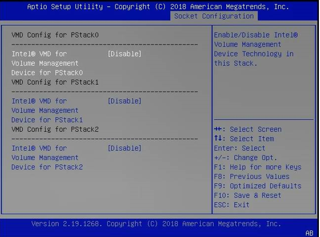Viewport: 320px width, 237px height.
Task: Click ESC: Exit hint
Action: [232, 205]
